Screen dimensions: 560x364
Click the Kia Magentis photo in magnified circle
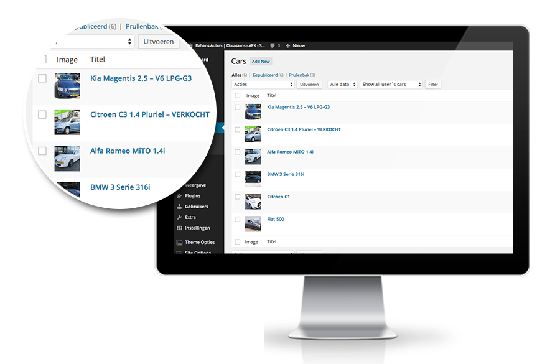tap(67, 86)
